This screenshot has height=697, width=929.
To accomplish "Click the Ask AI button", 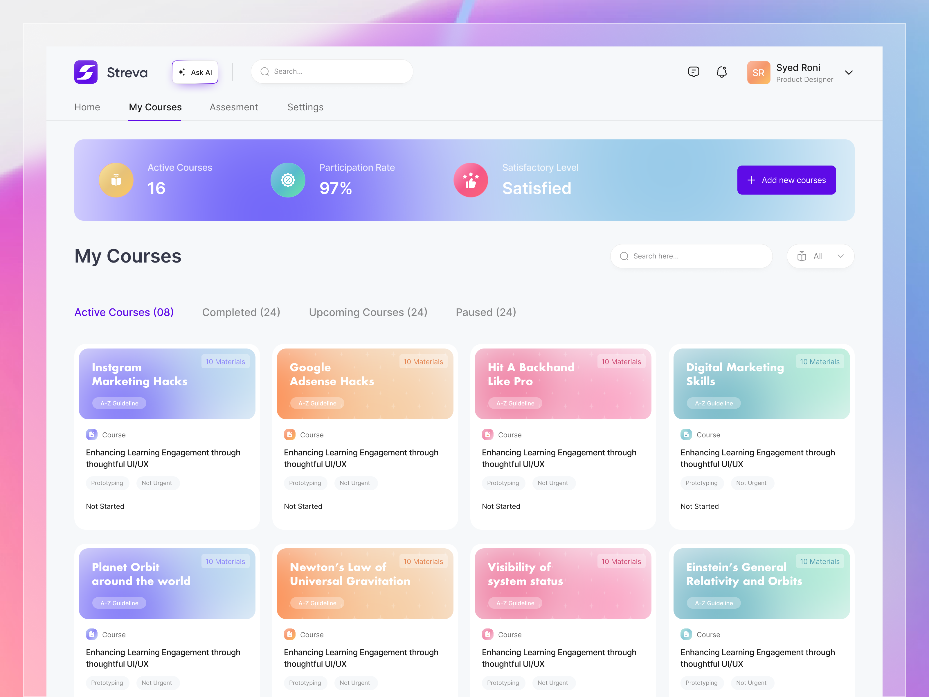I will pos(195,72).
